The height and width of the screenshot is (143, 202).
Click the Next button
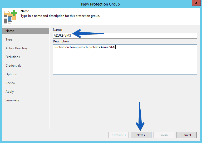(141, 135)
